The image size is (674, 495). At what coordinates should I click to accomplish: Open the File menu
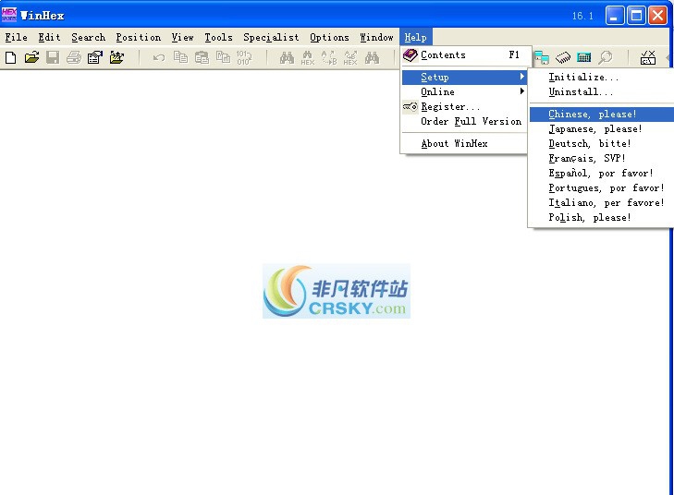[x=16, y=37]
